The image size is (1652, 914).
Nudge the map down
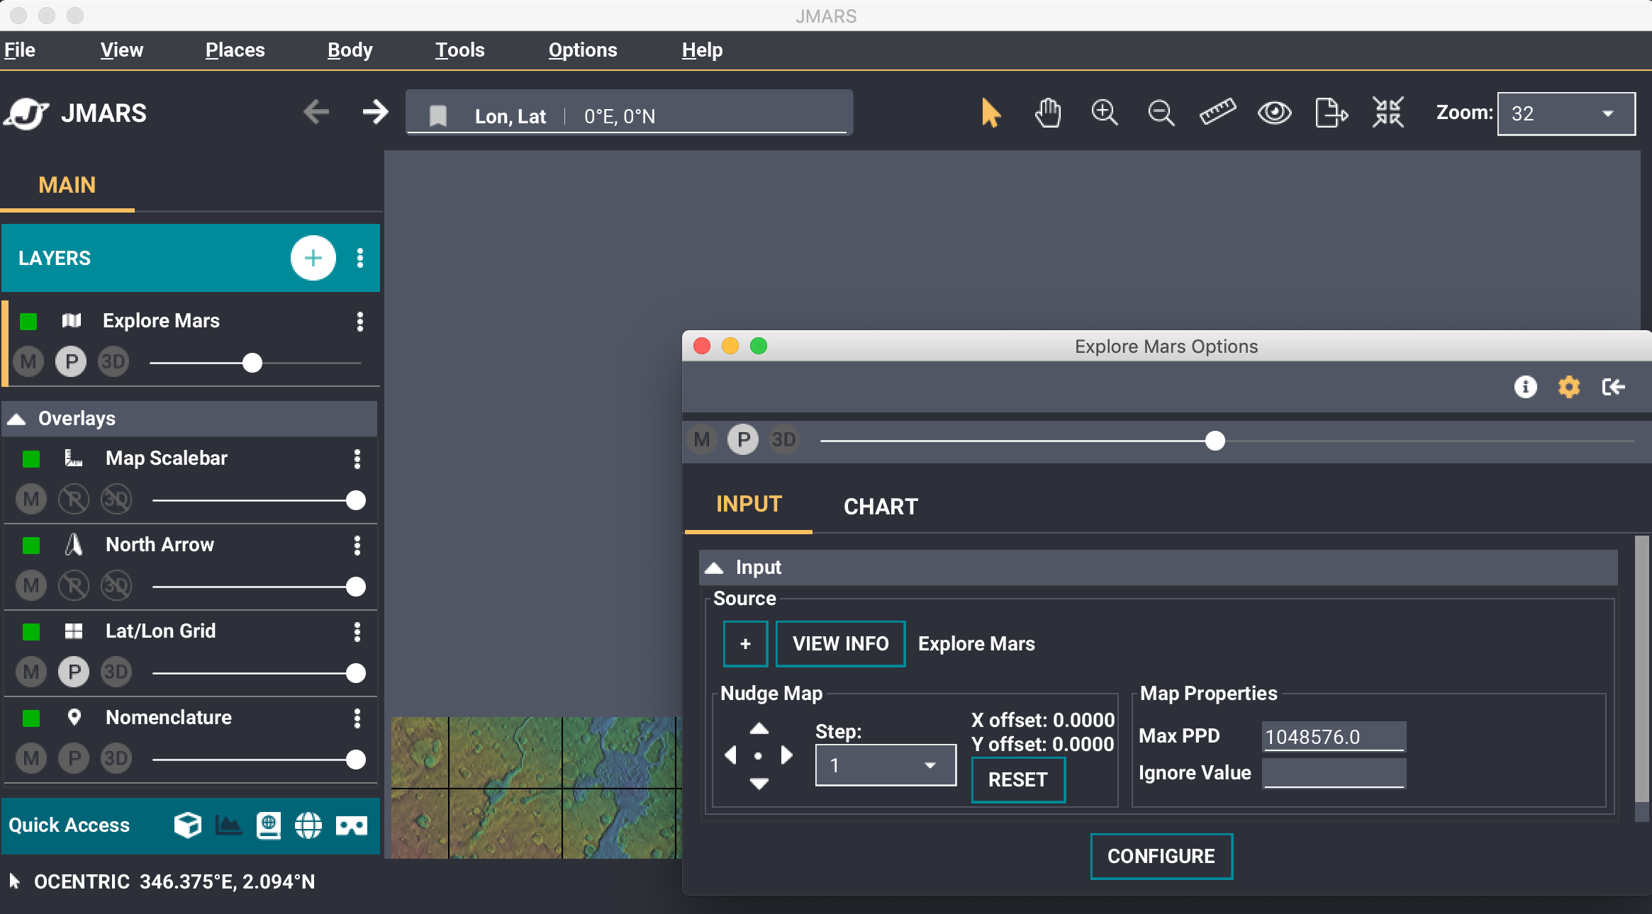coord(759,783)
